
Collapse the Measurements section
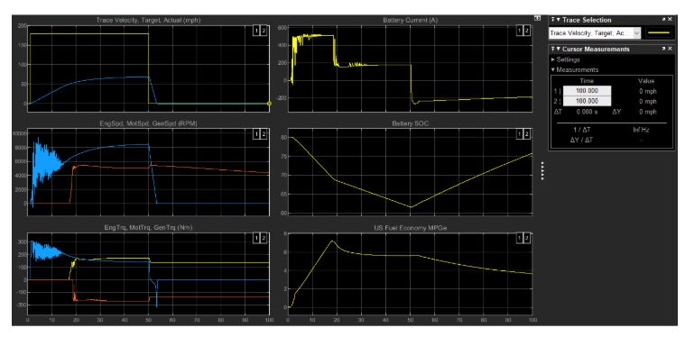(x=553, y=69)
